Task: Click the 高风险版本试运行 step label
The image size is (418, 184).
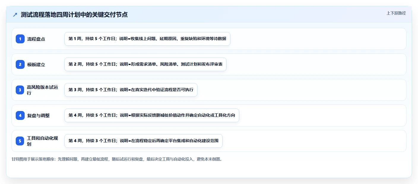Action: coord(42,90)
